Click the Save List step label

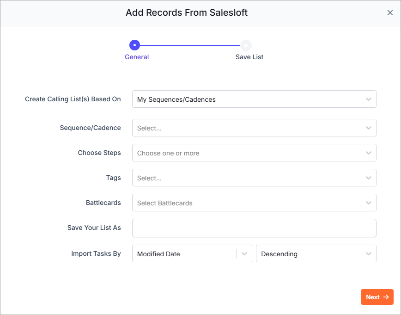249,57
